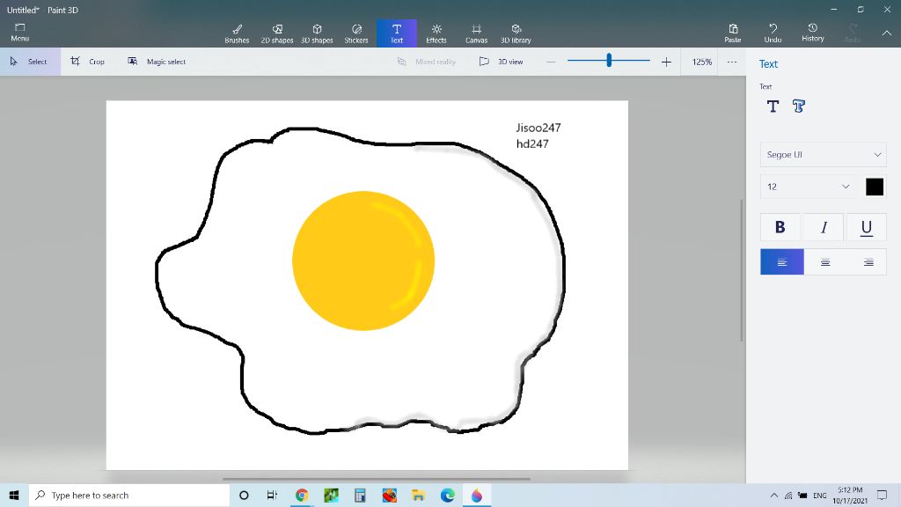Open the 3D library

516,33
